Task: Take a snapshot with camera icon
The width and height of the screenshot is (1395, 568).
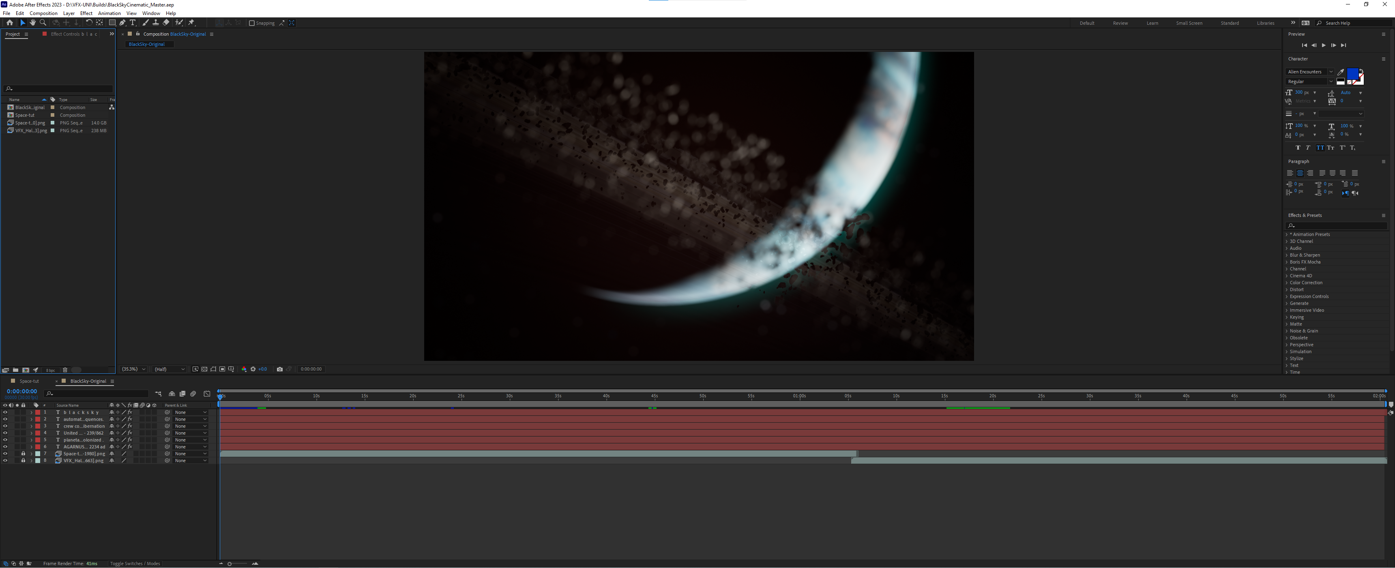Action: 279,369
